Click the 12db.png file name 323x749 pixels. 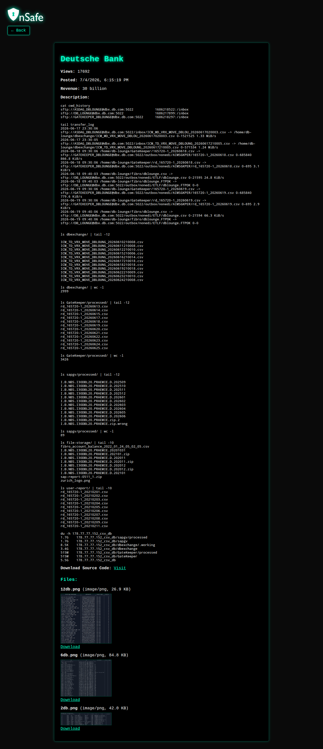pos(70,589)
